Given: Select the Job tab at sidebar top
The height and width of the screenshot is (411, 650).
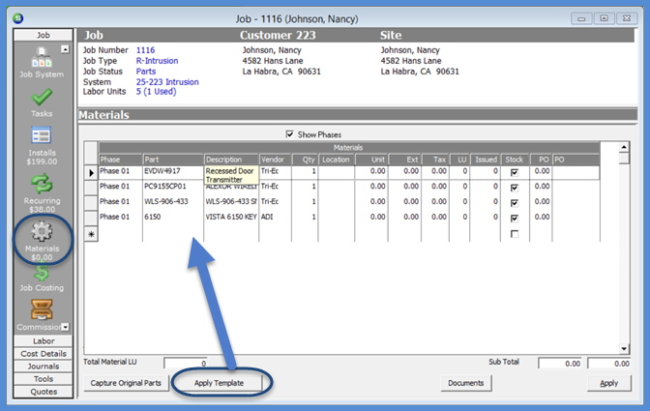Looking at the screenshot, I should click(44, 35).
